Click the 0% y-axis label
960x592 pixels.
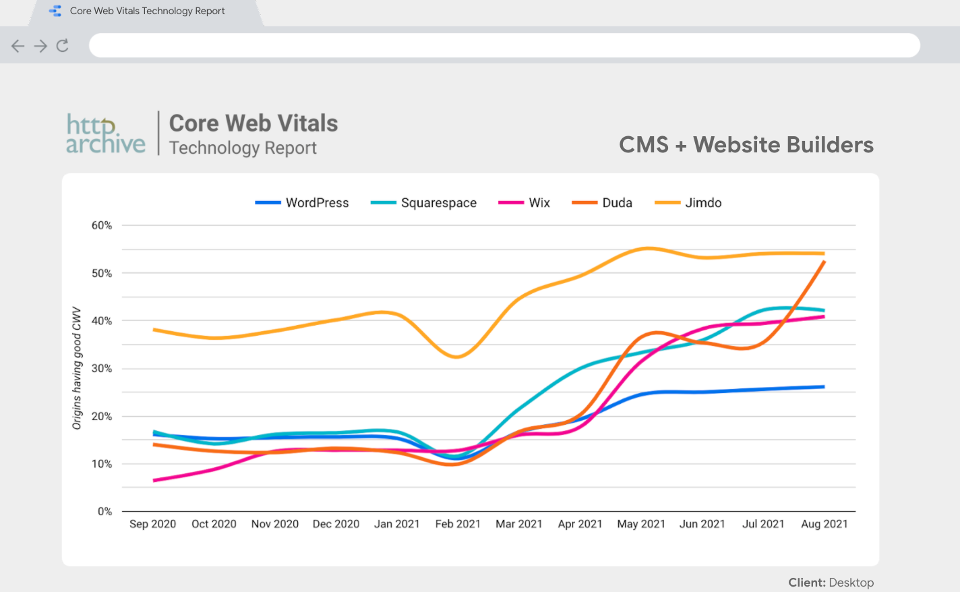click(104, 511)
